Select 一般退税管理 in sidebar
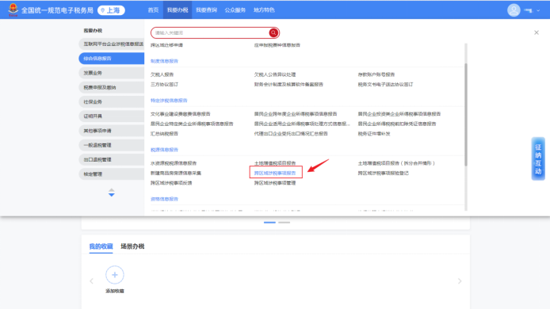This screenshot has height=309, width=550. click(x=112, y=145)
